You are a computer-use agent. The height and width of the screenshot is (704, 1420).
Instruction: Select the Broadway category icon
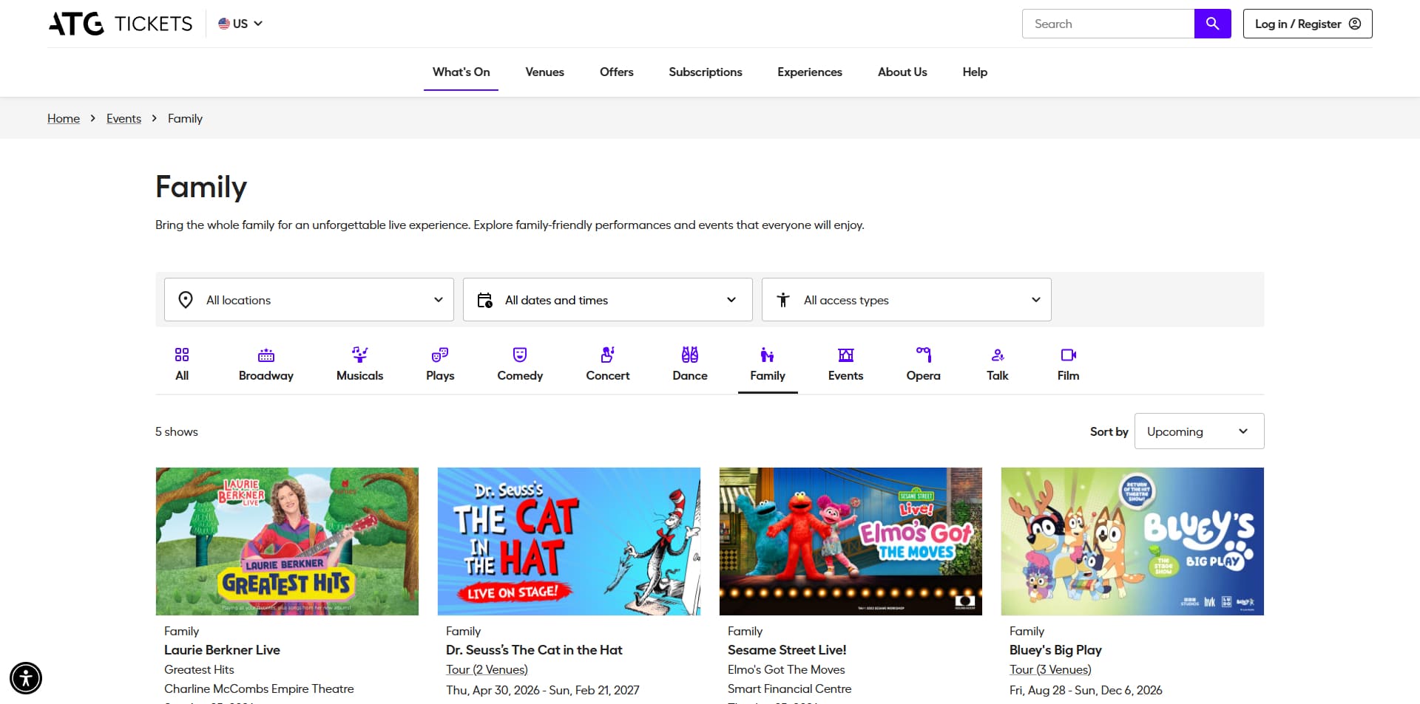pyautogui.click(x=266, y=355)
